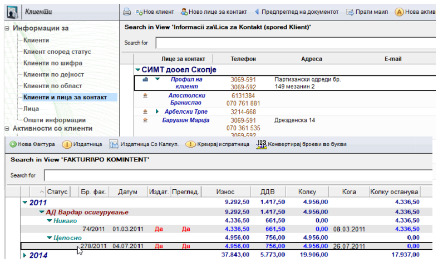Viewport: 438px width, 268px height.
Task: Open Клиенти по шифра view
Action: pyautogui.click(x=53, y=63)
